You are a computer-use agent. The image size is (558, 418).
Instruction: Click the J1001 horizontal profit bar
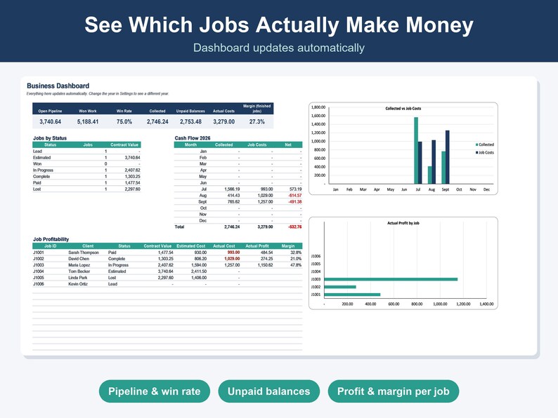(352, 295)
